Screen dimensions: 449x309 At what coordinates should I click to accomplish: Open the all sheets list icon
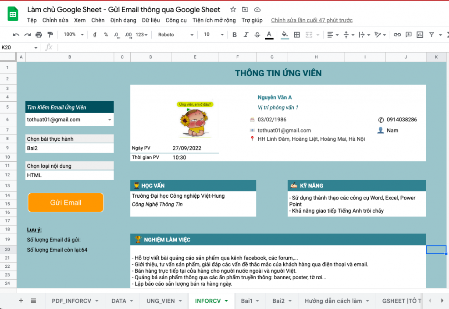click(x=33, y=301)
